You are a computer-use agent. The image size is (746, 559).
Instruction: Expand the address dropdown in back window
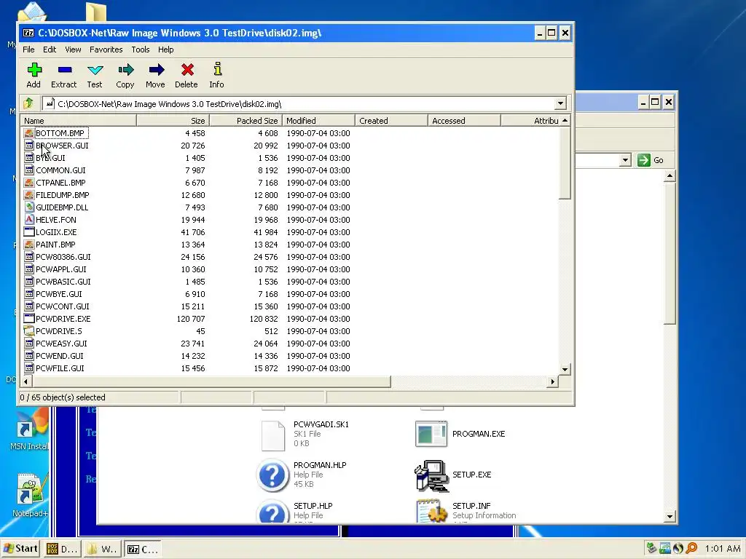[626, 160]
